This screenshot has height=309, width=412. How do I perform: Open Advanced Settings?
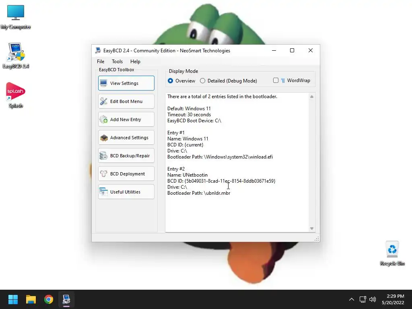126,138
